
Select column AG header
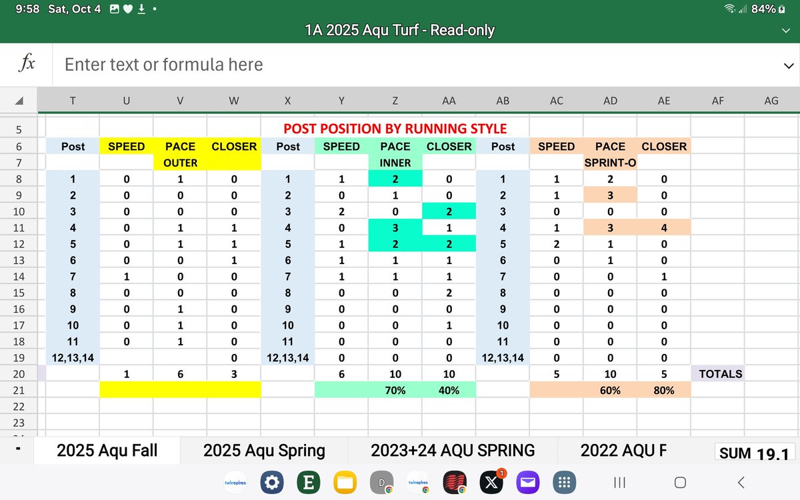coord(771,101)
